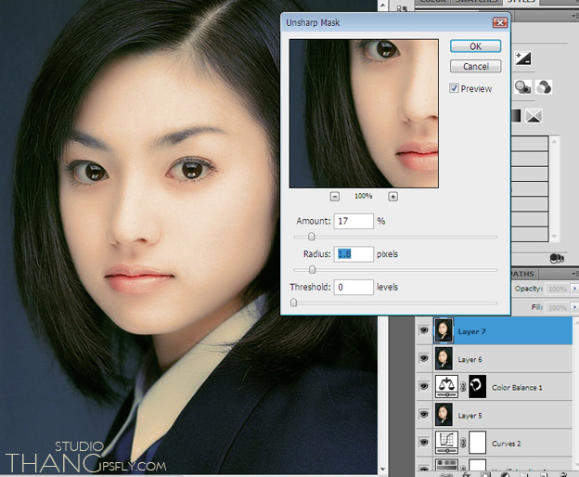Add a Channel Mixer adjustment
Screen dimensions: 579x477
point(544,87)
